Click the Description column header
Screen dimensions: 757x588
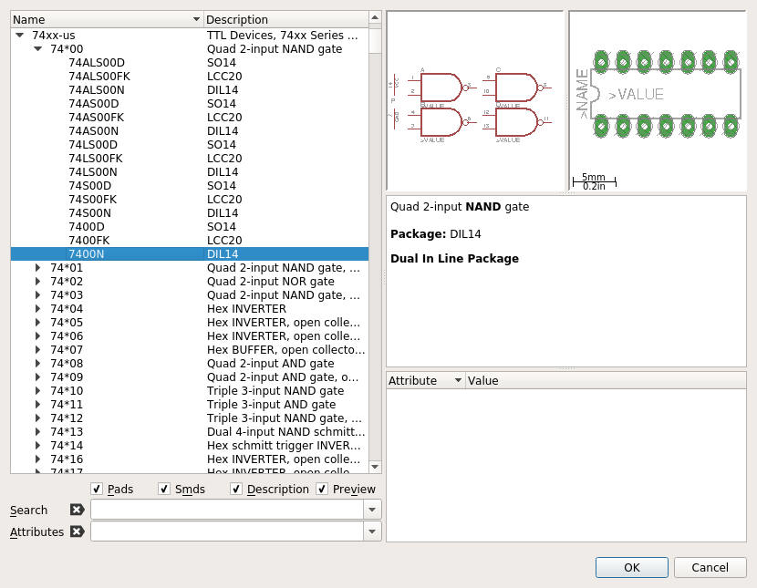285,19
